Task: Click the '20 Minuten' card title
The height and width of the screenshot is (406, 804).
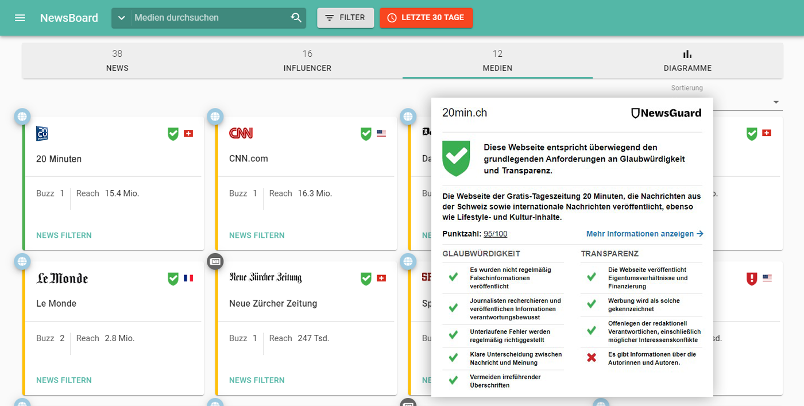Action: (59, 159)
